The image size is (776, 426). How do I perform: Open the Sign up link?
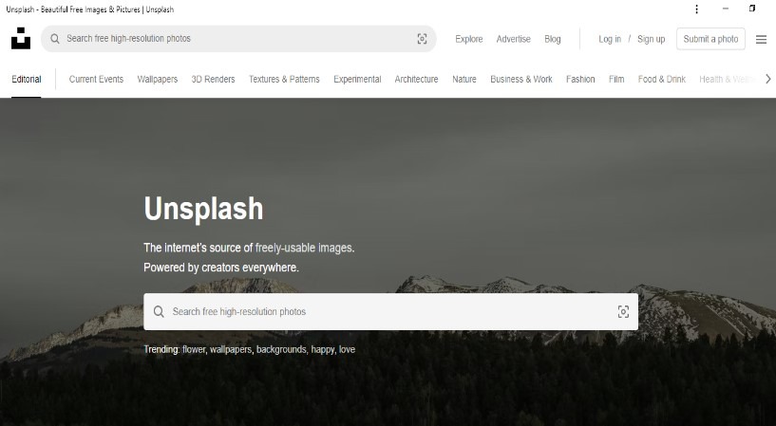coord(651,39)
